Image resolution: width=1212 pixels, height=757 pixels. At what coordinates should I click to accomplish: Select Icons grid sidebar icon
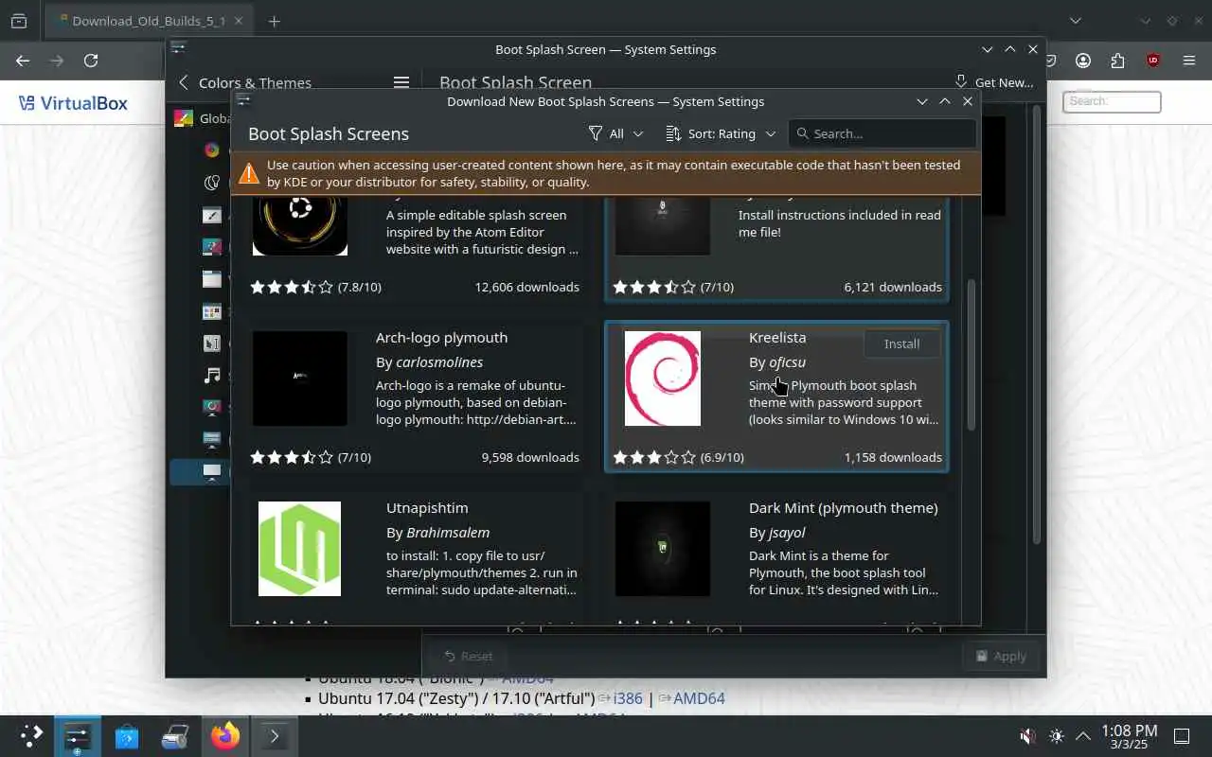point(212,311)
